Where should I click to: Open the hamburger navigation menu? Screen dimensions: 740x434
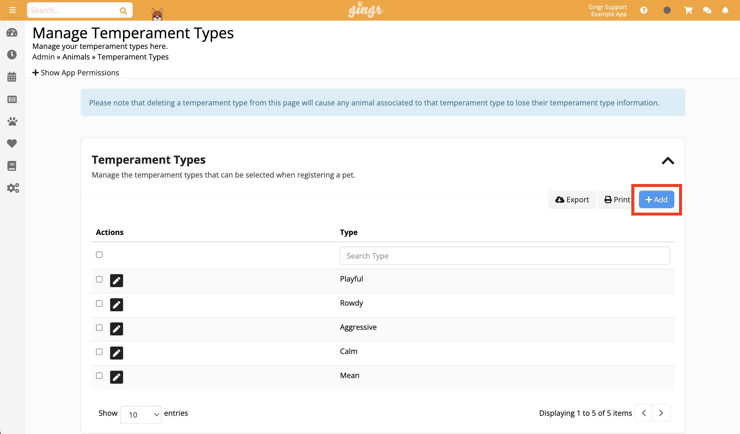(x=12, y=10)
